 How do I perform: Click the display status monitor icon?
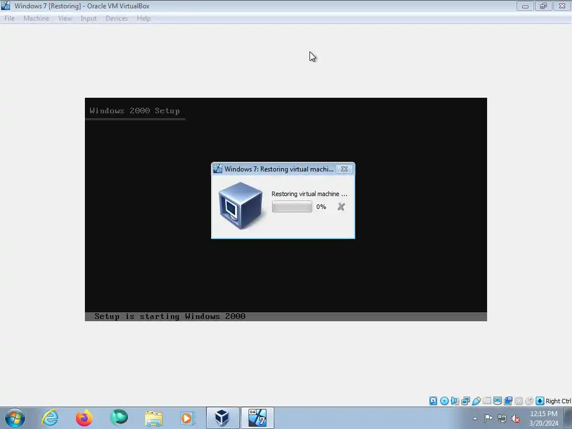pyautogui.click(x=497, y=401)
